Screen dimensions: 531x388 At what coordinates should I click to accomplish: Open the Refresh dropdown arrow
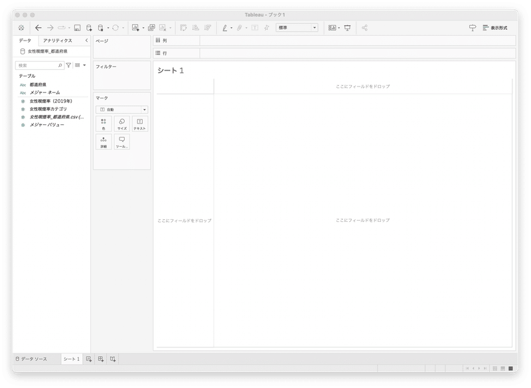click(123, 28)
